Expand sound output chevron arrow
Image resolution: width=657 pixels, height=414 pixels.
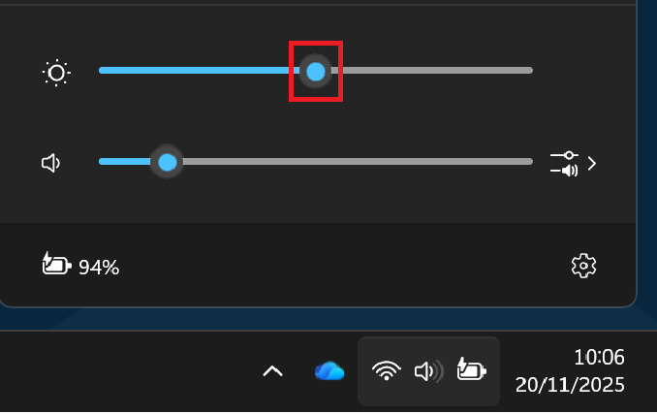coord(592,164)
